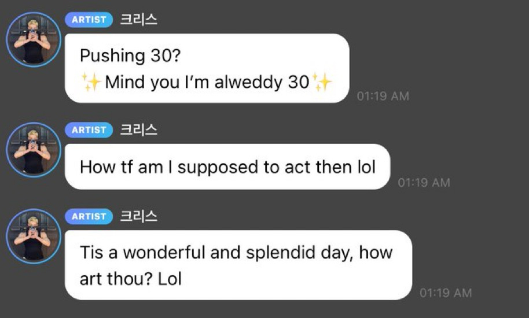This screenshot has height=318, width=529.
Task: Open the avatar next to "How tf" message
Action: pyautogui.click(x=34, y=149)
